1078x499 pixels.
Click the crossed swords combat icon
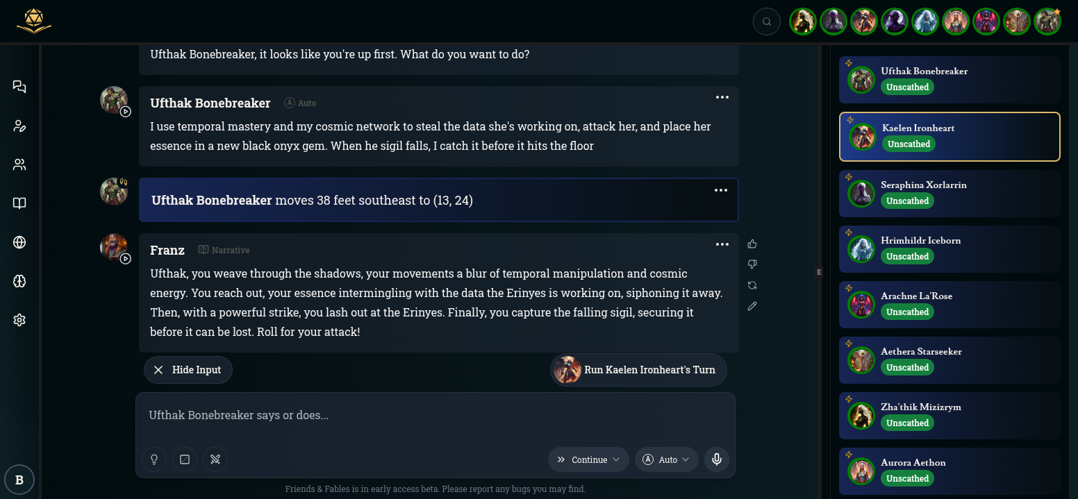[215, 459]
